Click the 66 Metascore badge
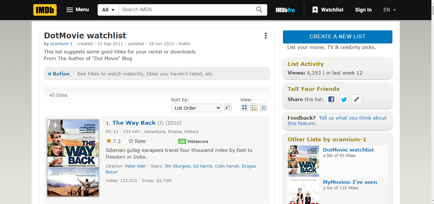This screenshot has height=204, width=434. pos(182,141)
